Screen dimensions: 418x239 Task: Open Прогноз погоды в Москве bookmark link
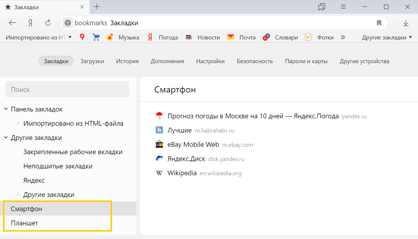pyautogui.click(x=253, y=116)
